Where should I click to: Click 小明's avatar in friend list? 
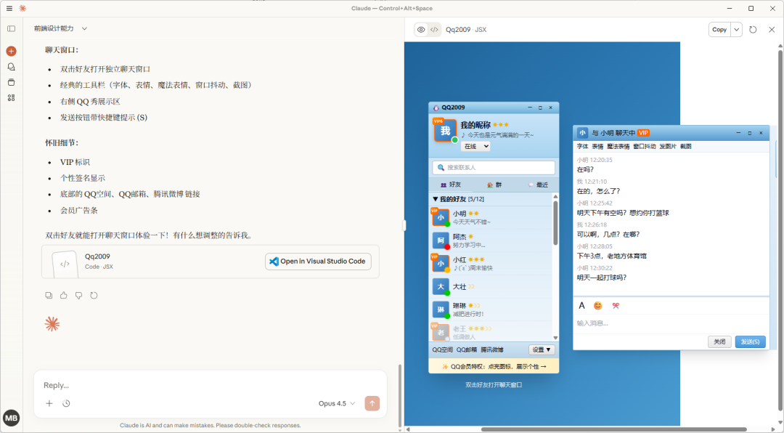point(441,217)
